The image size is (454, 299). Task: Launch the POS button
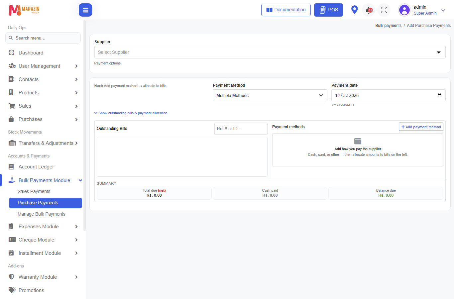pos(328,10)
